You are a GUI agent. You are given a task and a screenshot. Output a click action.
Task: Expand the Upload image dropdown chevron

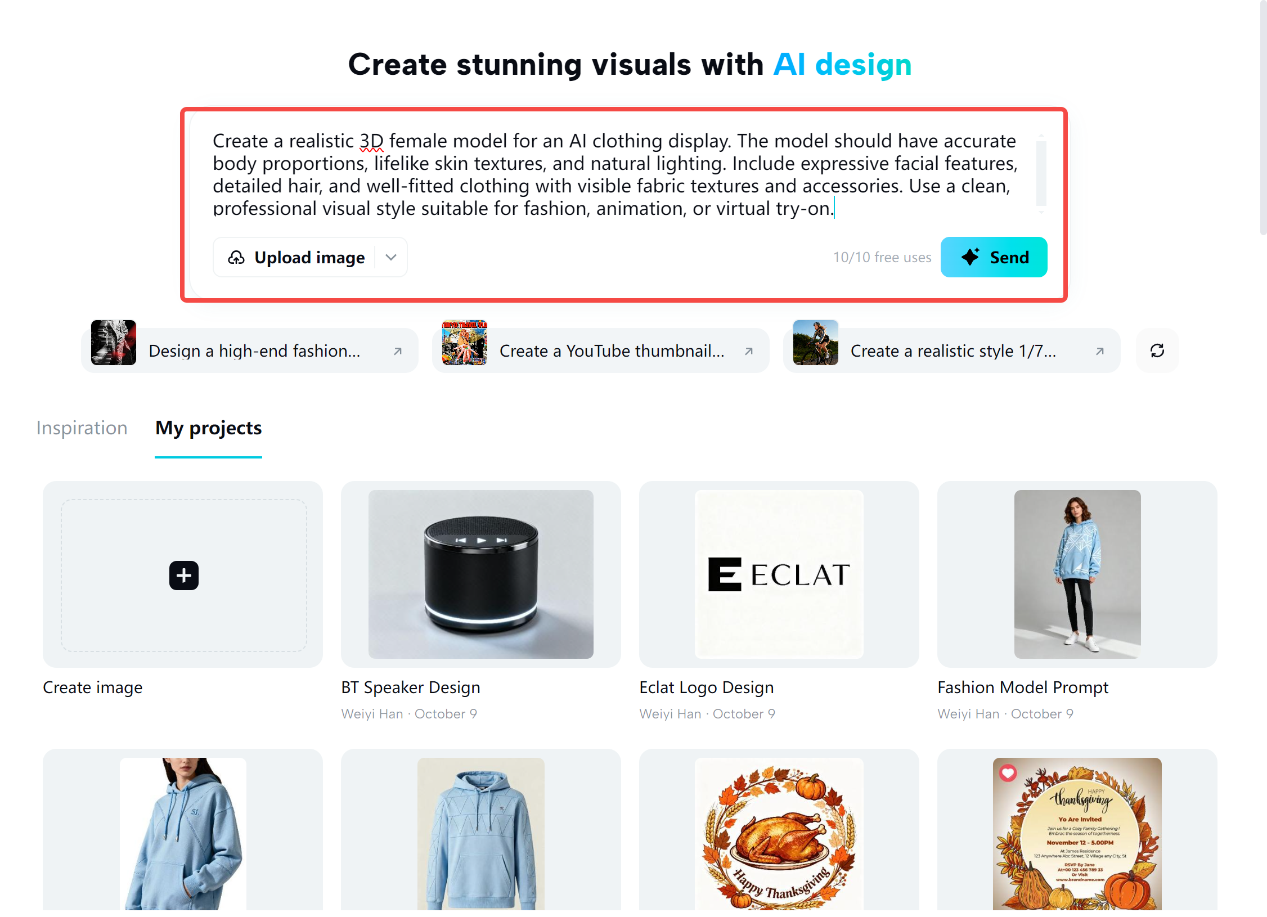click(x=391, y=258)
